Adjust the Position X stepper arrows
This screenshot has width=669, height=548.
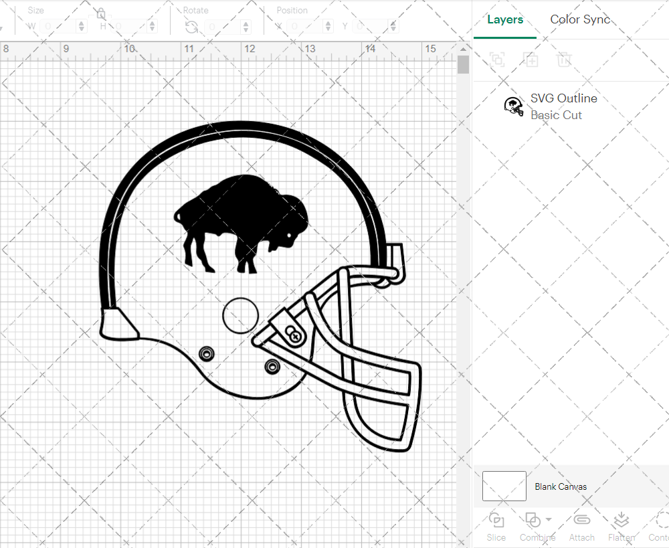(328, 27)
